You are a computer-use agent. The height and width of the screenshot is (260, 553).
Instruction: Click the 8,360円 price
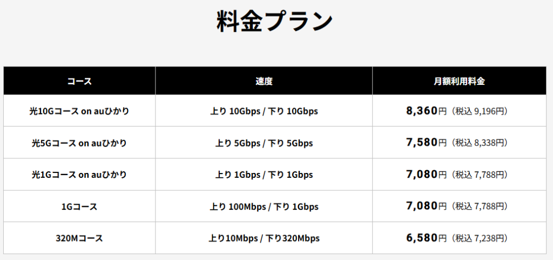(426, 111)
